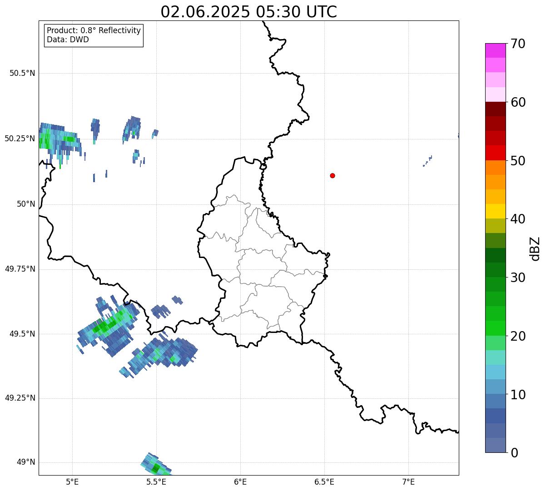546x491 pixels.
Task: Click the 50°N latitude label
Action: click(x=26, y=204)
